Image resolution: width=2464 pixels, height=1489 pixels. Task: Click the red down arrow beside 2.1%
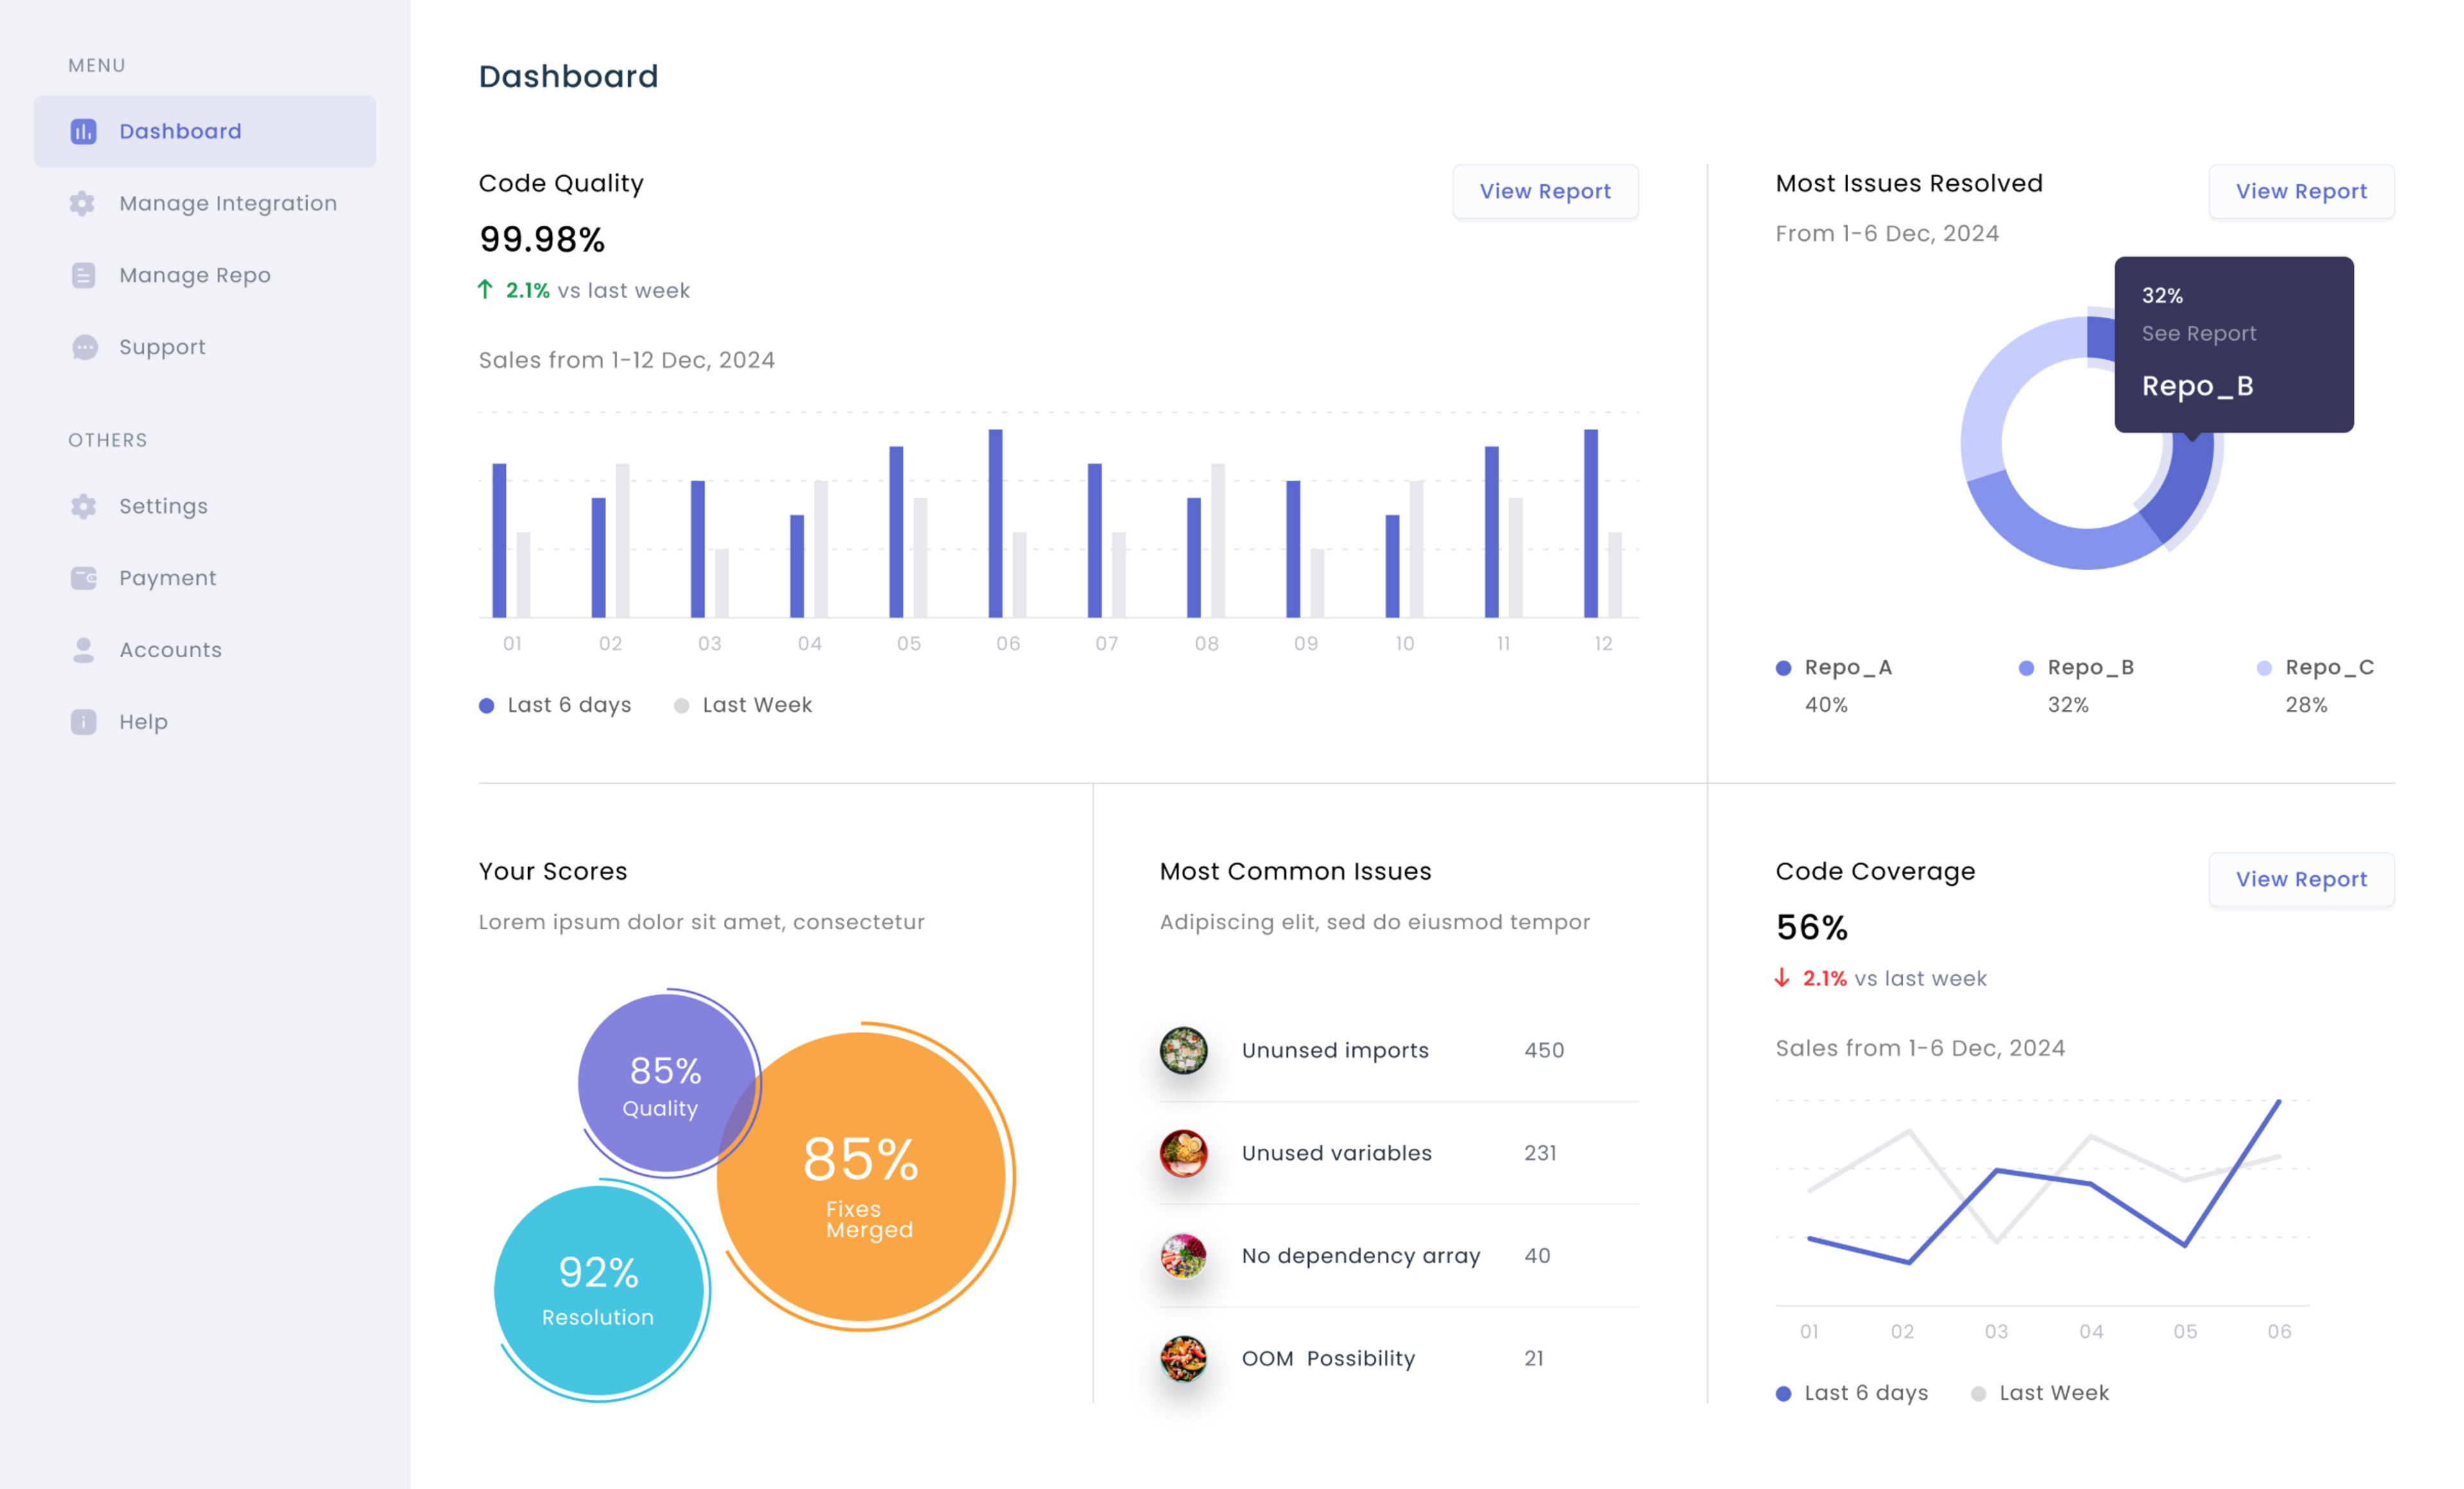[1782, 978]
